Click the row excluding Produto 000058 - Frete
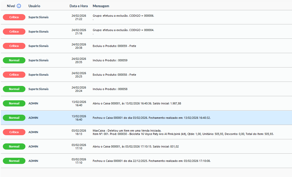The image size is (292, 177). coord(146,75)
